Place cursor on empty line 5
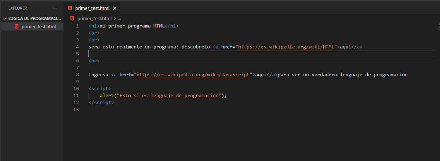440x161 pixels. (x=262, y=54)
